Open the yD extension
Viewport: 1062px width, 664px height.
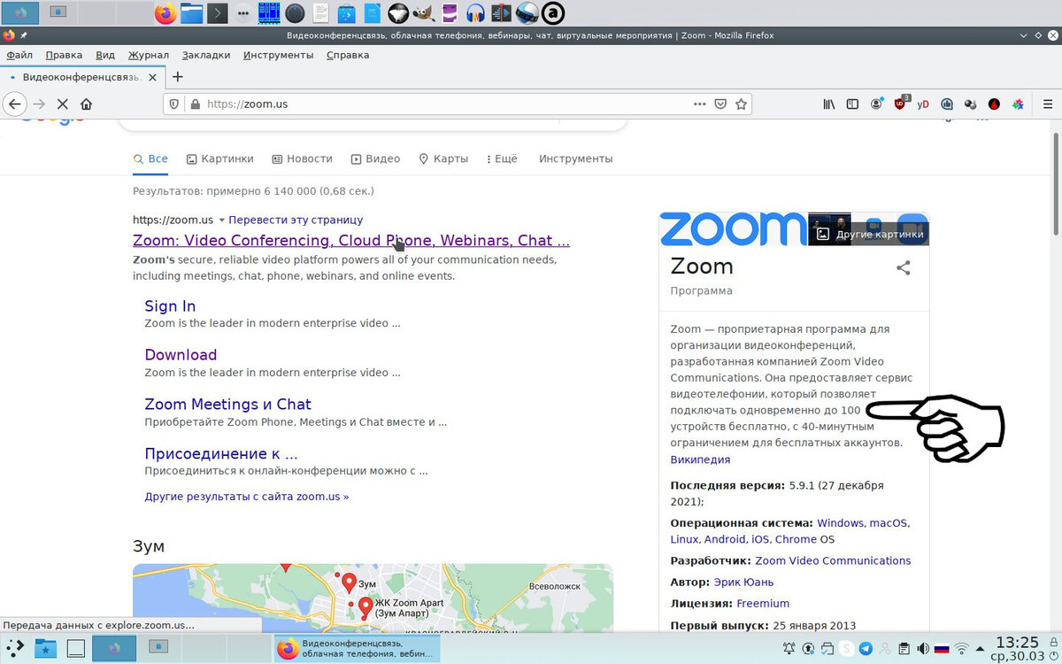(923, 104)
